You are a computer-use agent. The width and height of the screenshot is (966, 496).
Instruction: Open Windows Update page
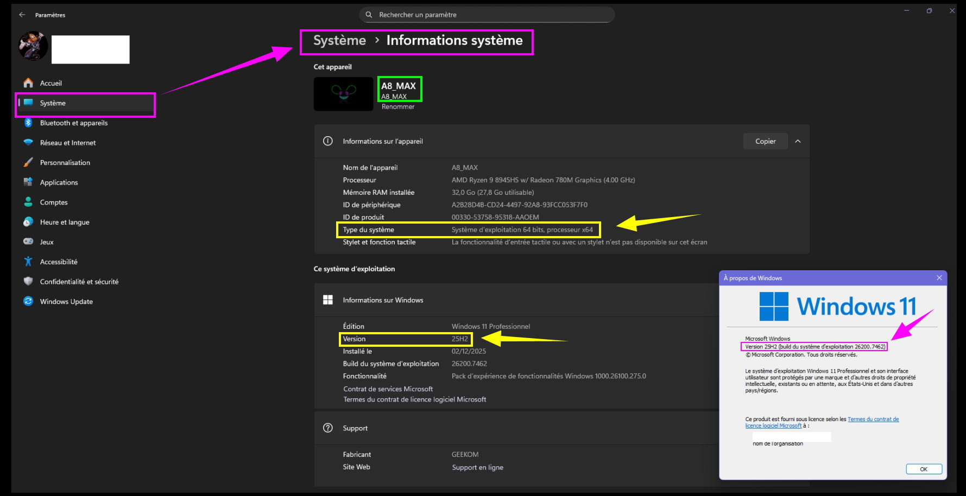point(66,302)
